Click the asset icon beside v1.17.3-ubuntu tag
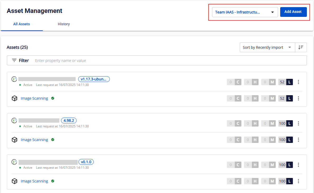 pyautogui.click(x=14, y=79)
